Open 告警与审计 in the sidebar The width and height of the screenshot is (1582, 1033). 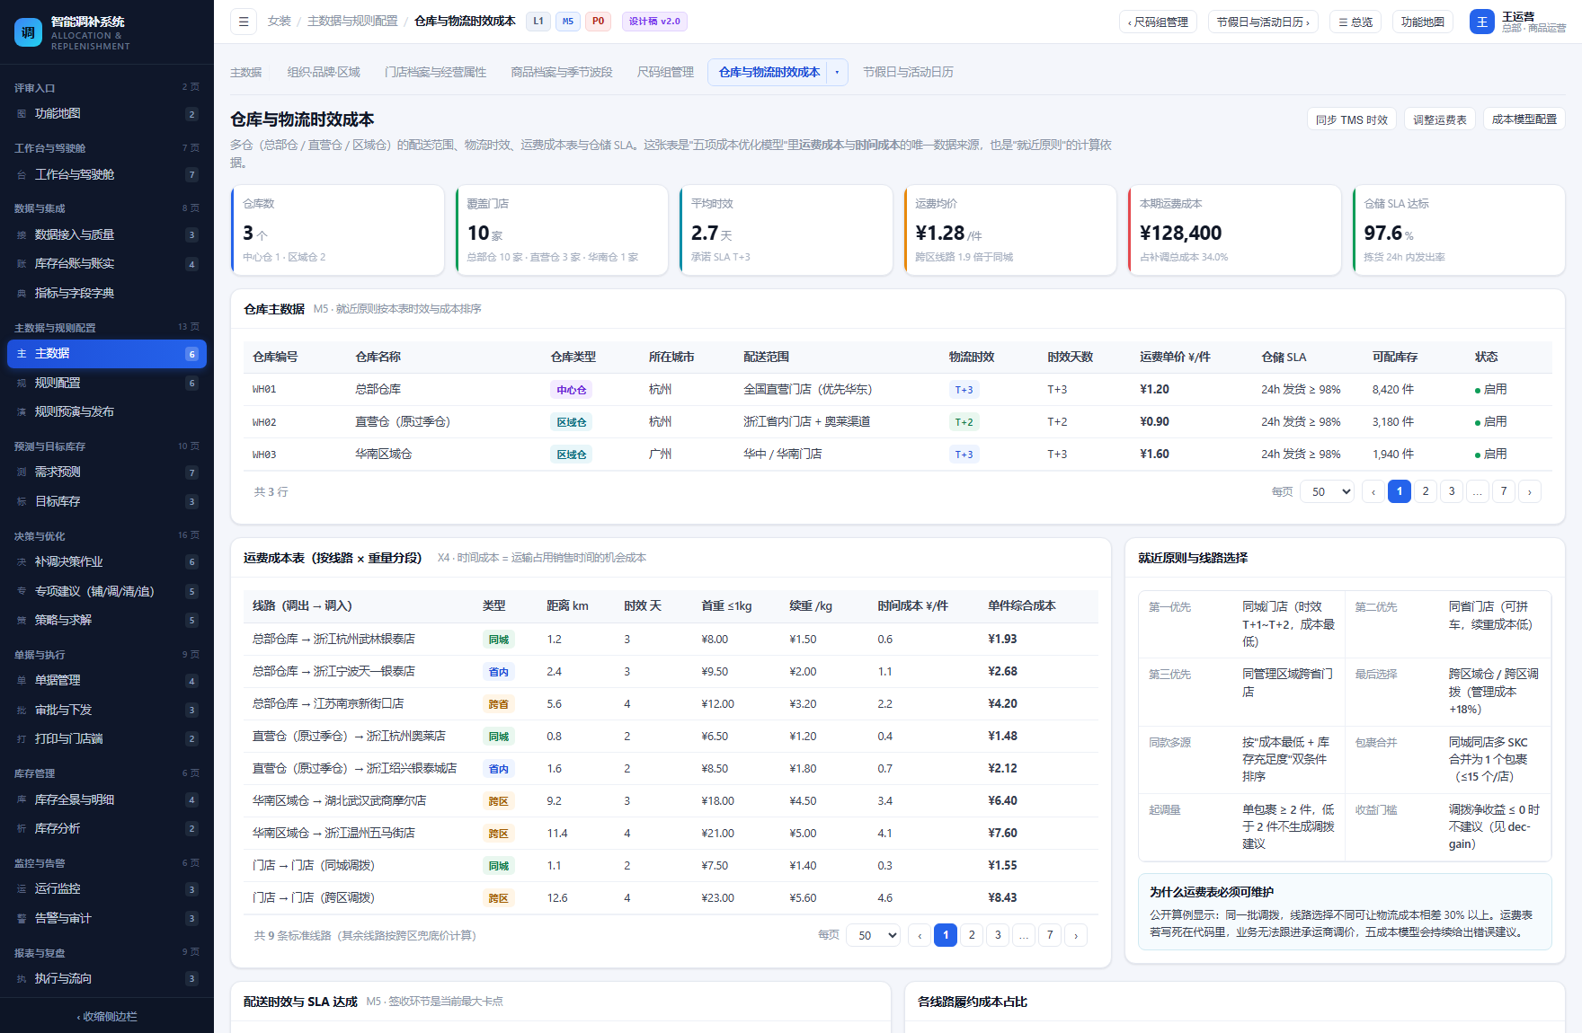pyautogui.click(x=107, y=918)
